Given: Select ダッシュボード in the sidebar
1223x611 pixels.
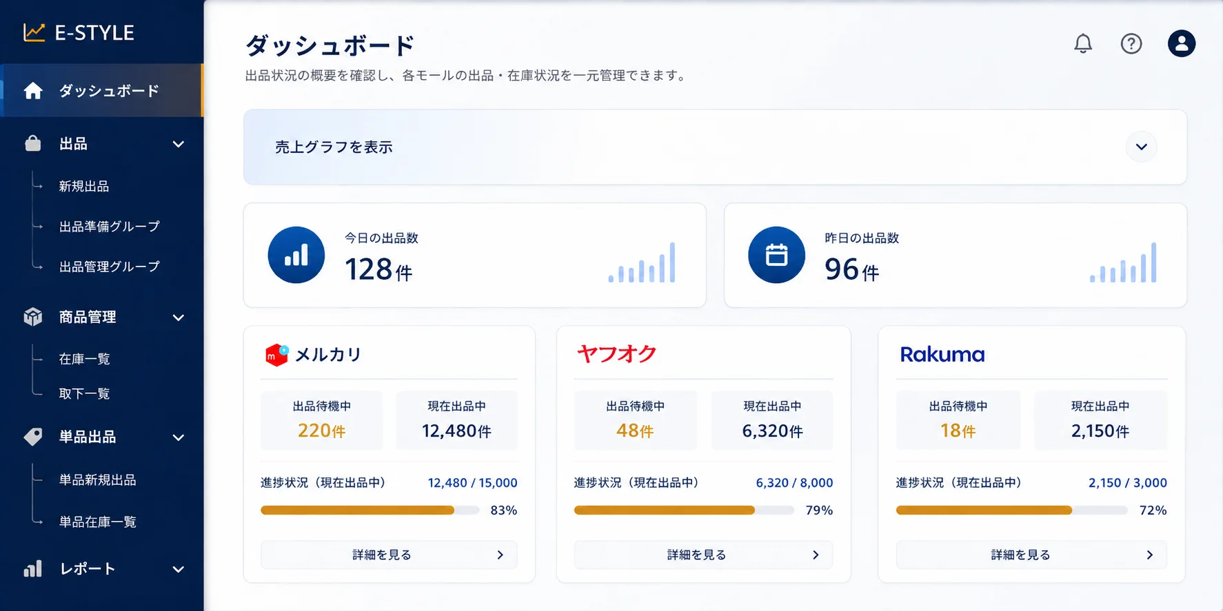Looking at the screenshot, I should (102, 91).
